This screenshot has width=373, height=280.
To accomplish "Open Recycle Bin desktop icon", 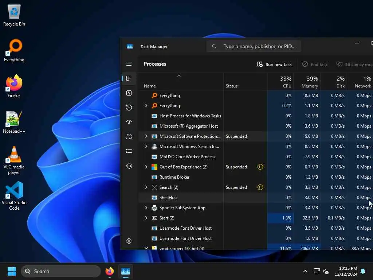I will point(14,15).
